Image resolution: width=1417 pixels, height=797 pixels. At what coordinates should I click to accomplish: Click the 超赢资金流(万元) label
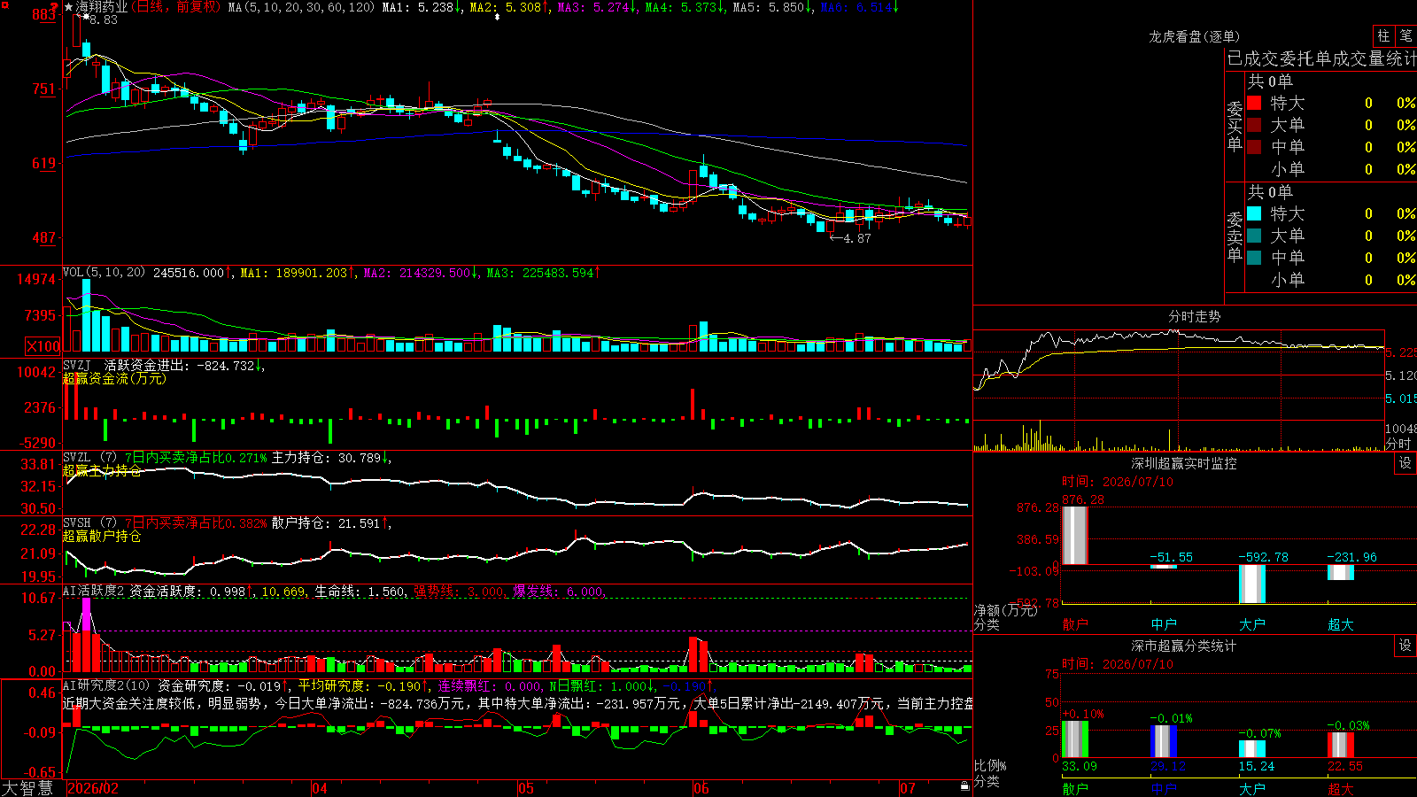point(114,378)
